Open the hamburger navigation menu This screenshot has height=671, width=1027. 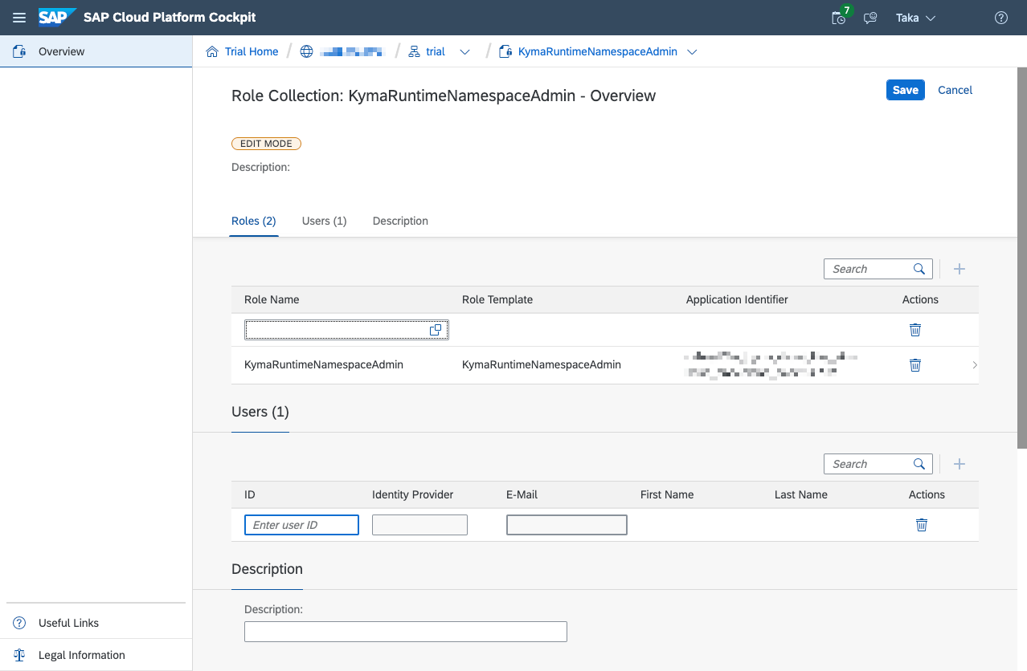tap(19, 18)
